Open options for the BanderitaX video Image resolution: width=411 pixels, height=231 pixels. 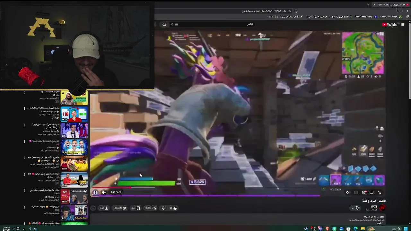tap(24, 141)
